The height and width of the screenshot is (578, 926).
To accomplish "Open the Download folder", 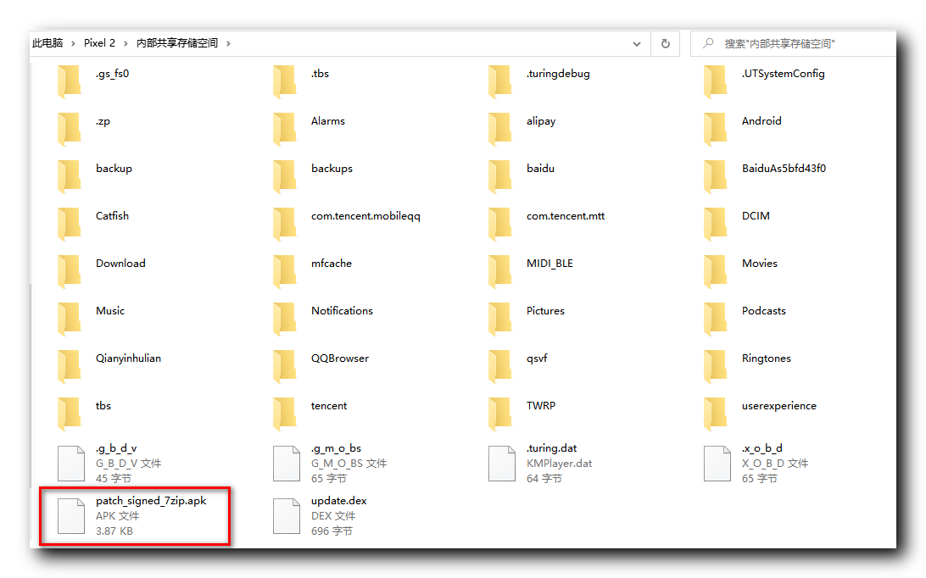I will click(x=120, y=264).
